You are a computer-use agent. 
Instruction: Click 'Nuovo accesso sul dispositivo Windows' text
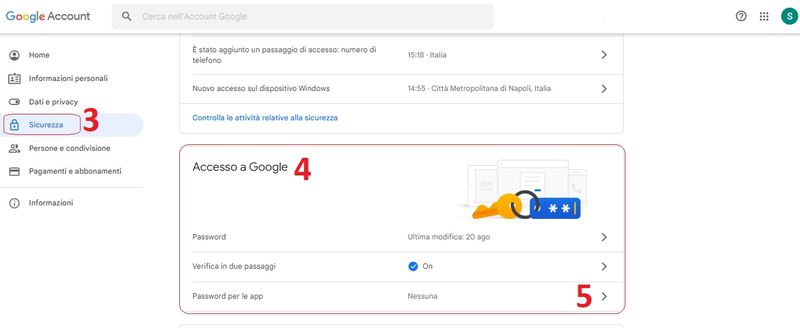[261, 89]
